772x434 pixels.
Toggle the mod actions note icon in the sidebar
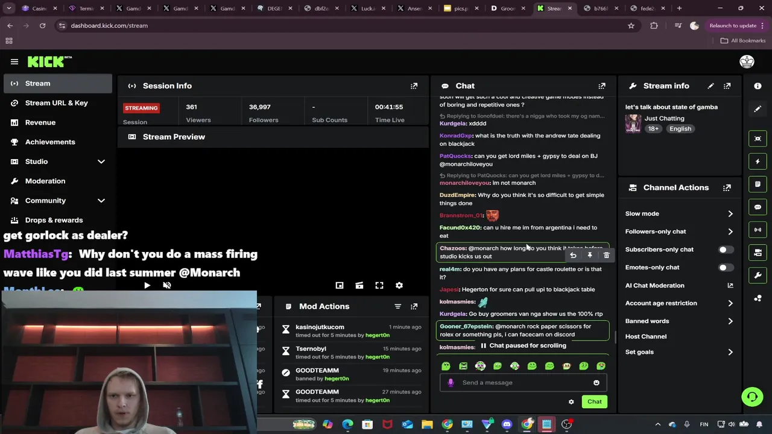click(758, 184)
